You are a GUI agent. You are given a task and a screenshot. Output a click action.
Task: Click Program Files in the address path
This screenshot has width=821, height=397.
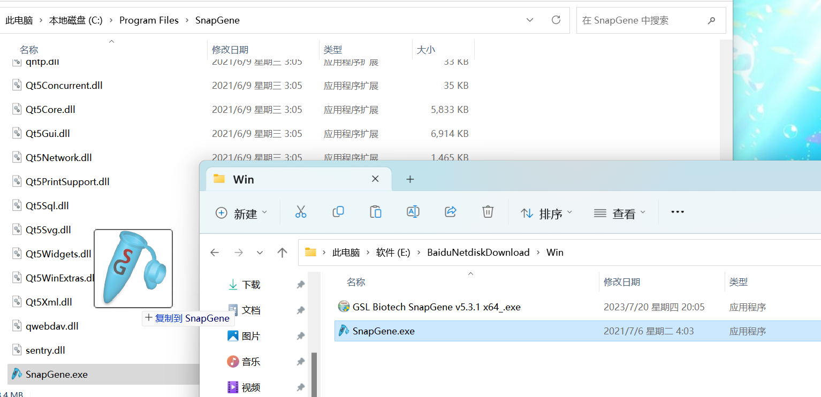point(149,20)
